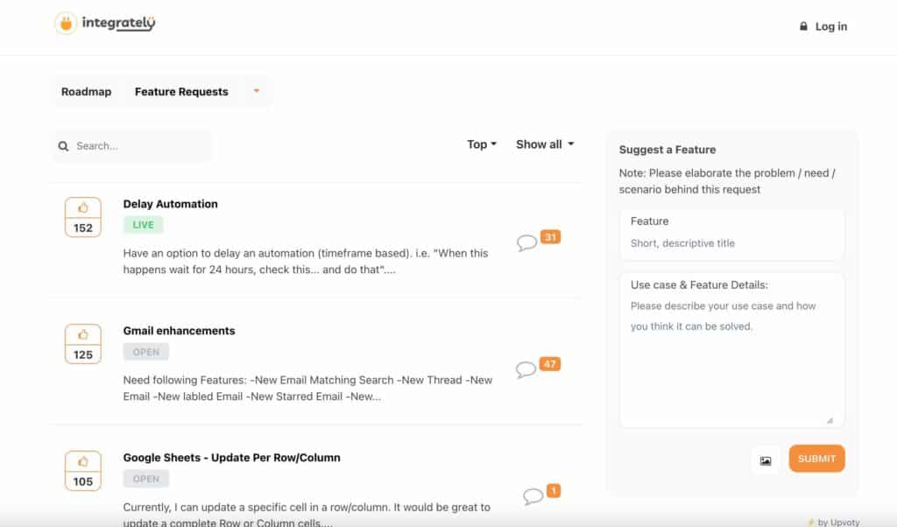The image size is (897, 527).
Task: Open the Top sort dropdown
Action: coord(482,144)
